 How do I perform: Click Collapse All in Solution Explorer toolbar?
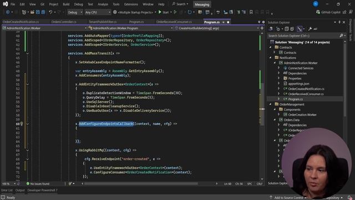point(286,29)
